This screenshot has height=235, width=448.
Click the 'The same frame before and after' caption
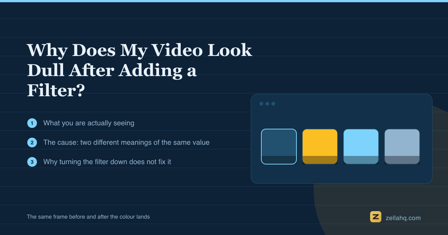[x=88, y=217]
